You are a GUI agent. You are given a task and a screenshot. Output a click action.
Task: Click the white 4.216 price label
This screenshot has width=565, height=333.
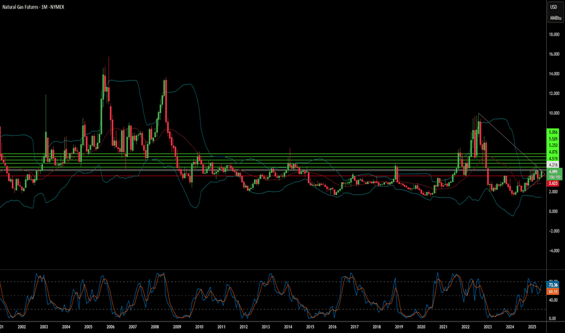click(553, 165)
